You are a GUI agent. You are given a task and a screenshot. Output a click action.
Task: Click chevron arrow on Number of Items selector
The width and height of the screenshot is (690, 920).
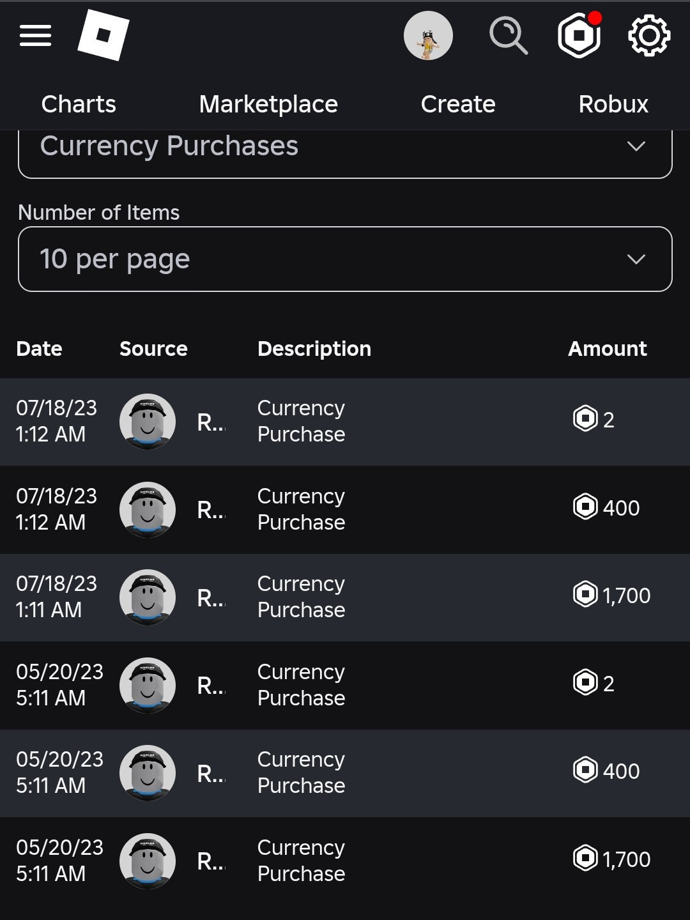636,259
